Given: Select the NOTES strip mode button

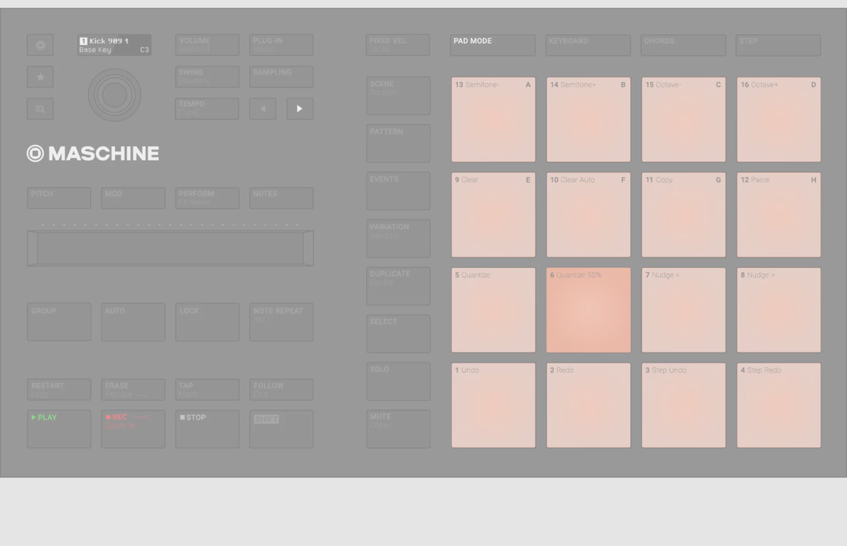Looking at the screenshot, I should tap(282, 198).
